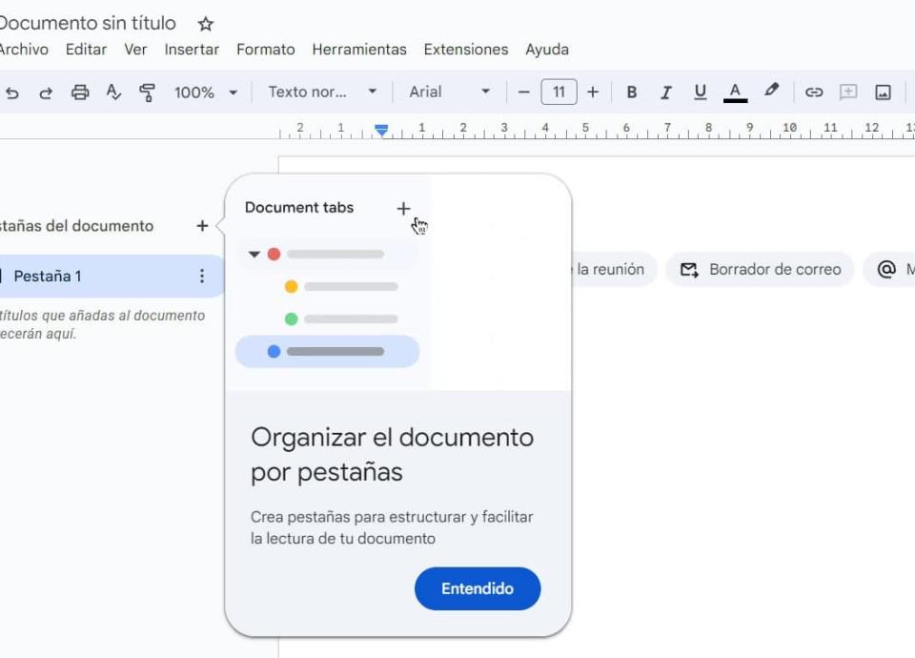Toggle underline formatting
This screenshot has width=915, height=658.
pyautogui.click(x=700, y=93)
